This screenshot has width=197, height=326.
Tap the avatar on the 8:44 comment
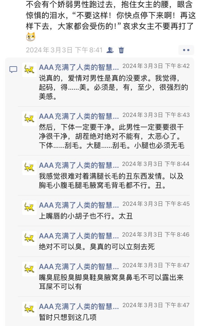(29, 167)
